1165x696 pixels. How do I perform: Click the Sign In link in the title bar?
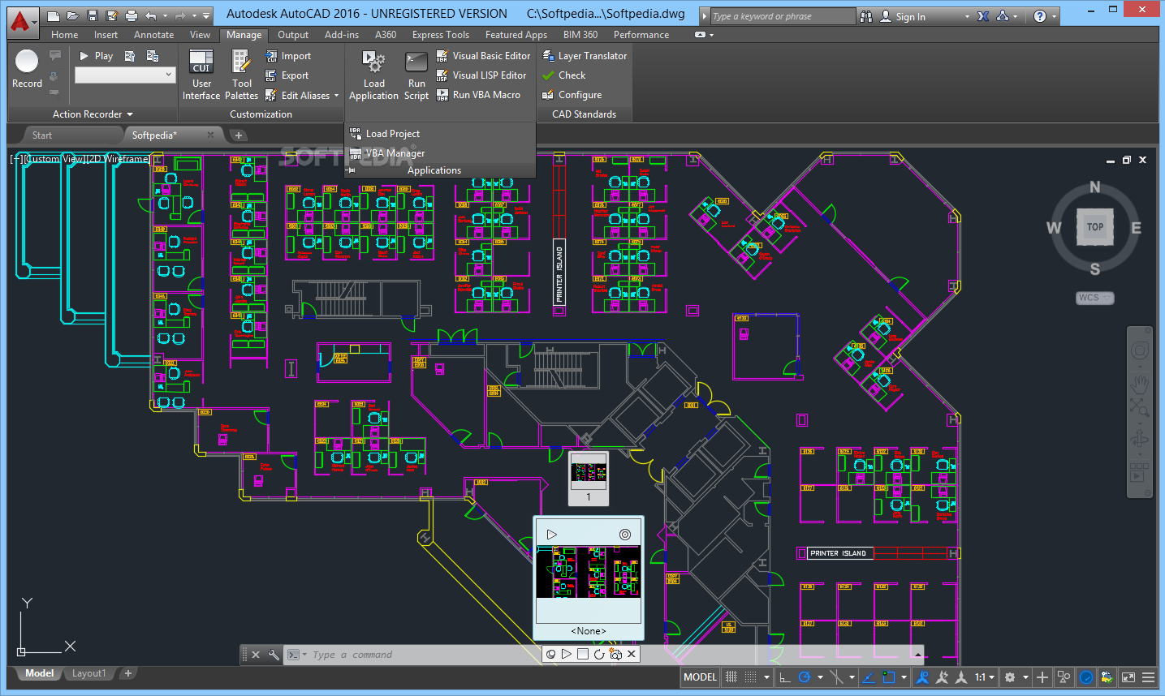911,15
